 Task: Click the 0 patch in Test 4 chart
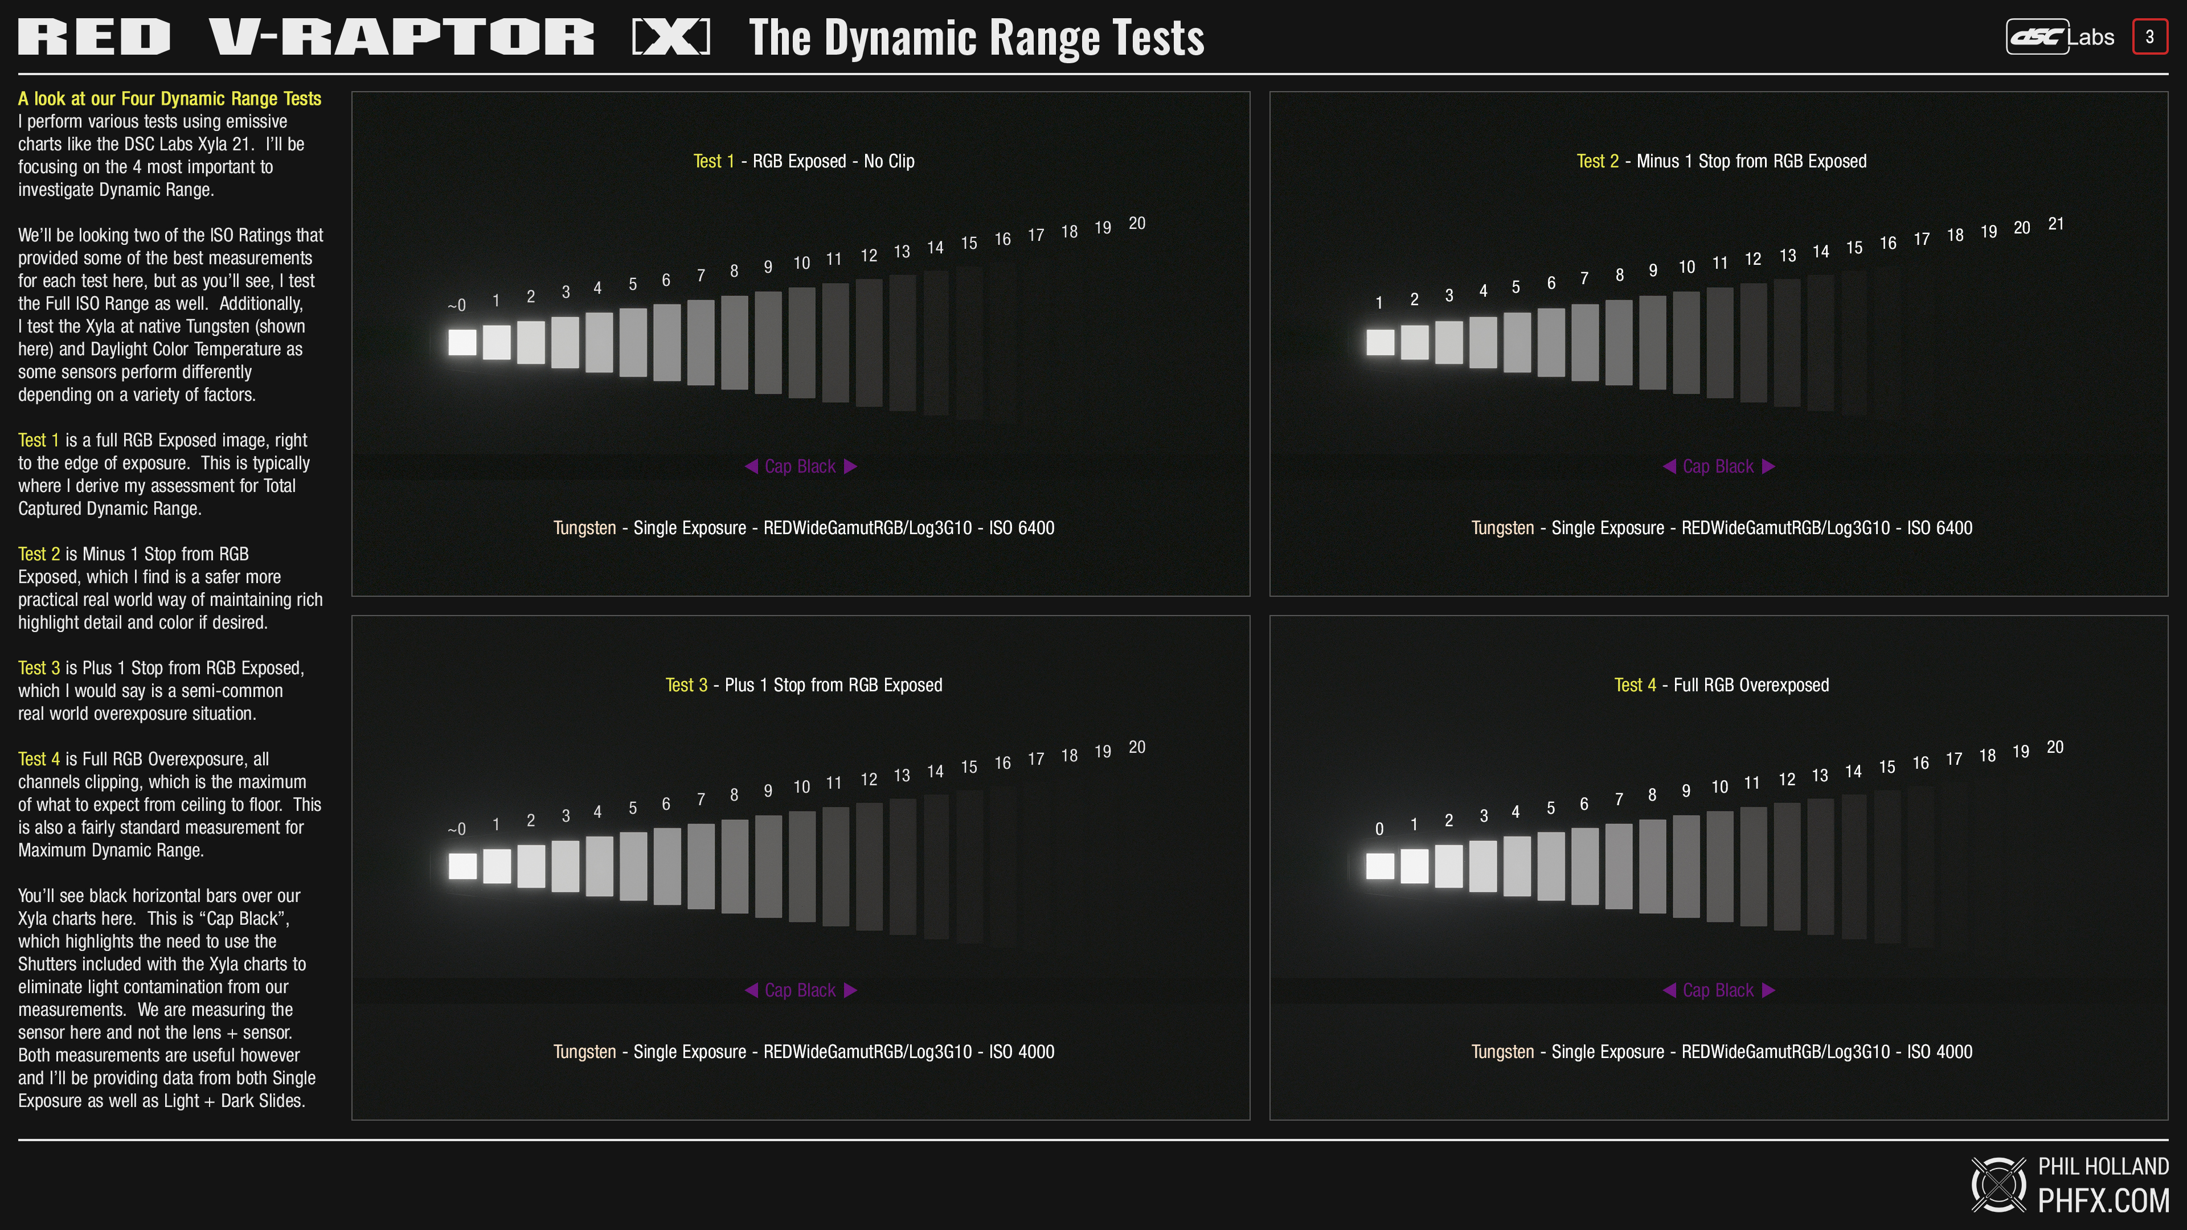(1379, 866)
